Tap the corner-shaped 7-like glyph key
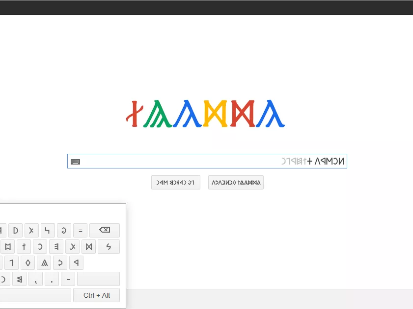The width and height of the screenshot is (413, 309). pos(12,262)
